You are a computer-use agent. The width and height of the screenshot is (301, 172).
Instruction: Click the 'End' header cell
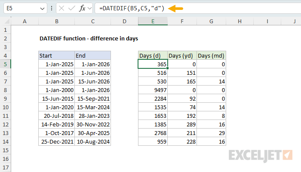(x=93, y=55)
